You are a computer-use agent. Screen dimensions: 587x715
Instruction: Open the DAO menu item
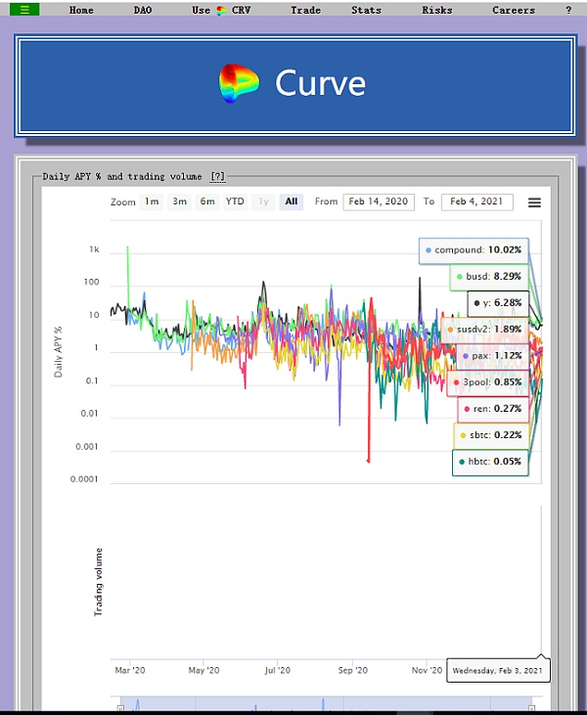(x=142, y=10)
